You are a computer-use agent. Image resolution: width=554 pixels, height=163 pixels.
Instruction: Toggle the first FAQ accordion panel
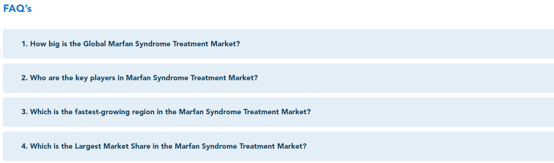tap(278, 44)
